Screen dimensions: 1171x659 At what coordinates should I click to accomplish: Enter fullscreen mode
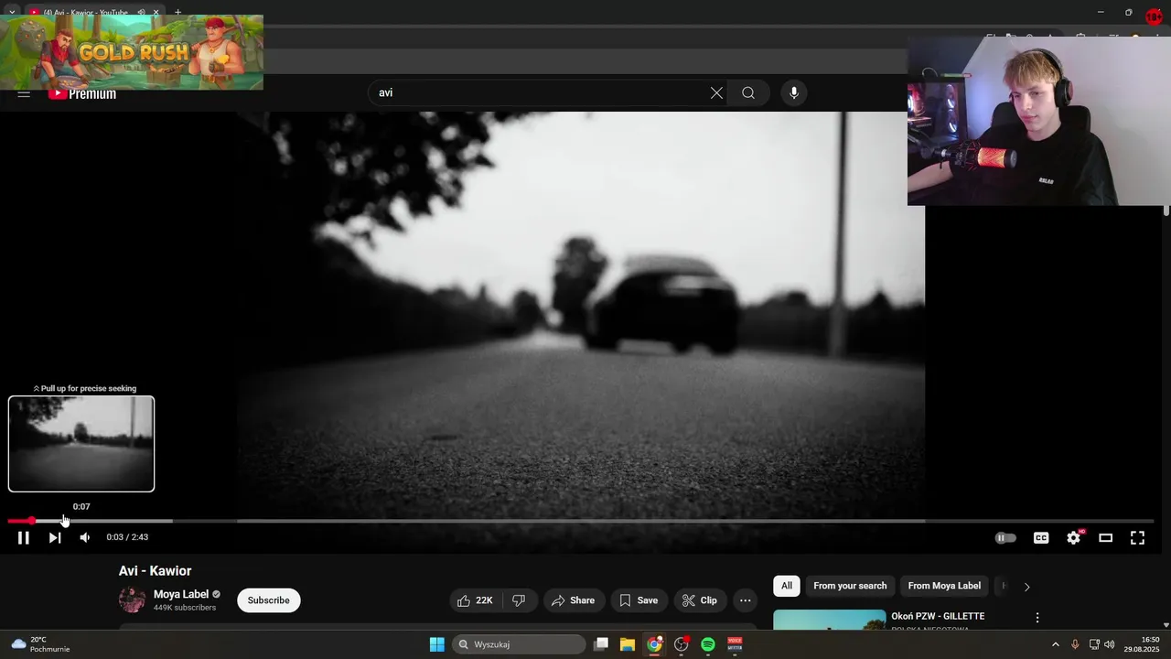(x=1137, y=538)
